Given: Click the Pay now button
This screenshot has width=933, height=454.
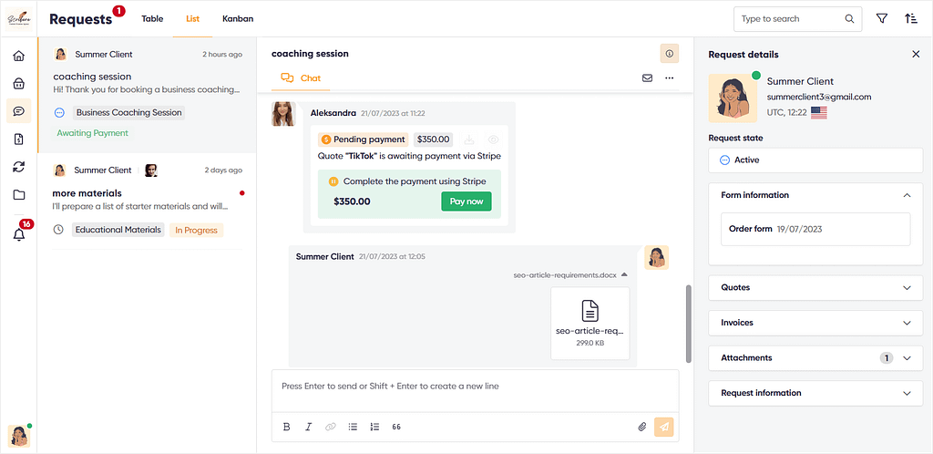Looking at the screenshot, I should tap(466, 201).
